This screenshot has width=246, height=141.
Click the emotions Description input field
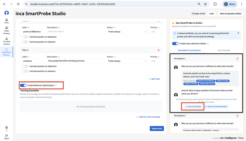click(x=76, y=61)
